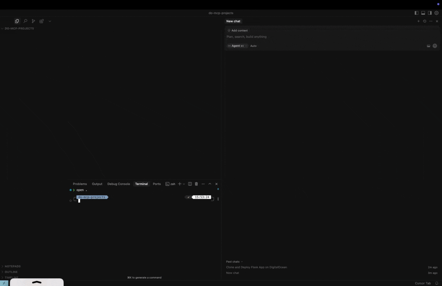Toggle the AI chat pane layout button

[x=430, y=13]
